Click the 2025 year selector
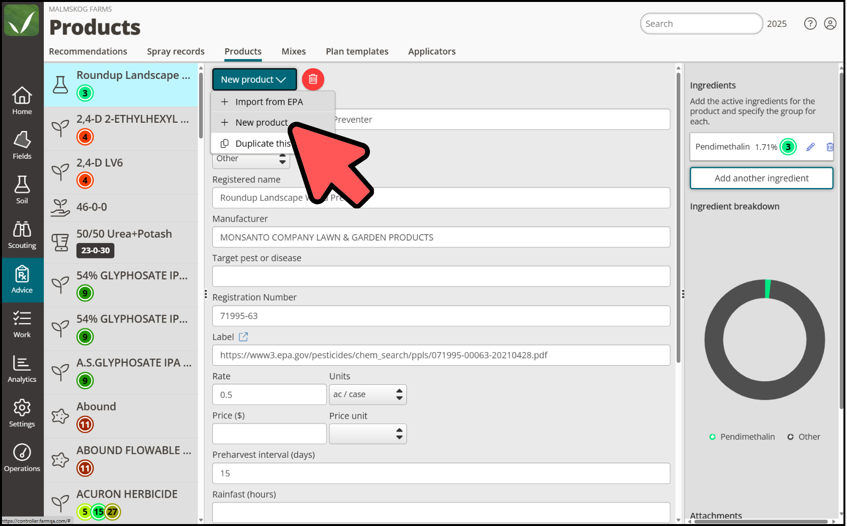The image size is (847, 526). tap(777, 23)
